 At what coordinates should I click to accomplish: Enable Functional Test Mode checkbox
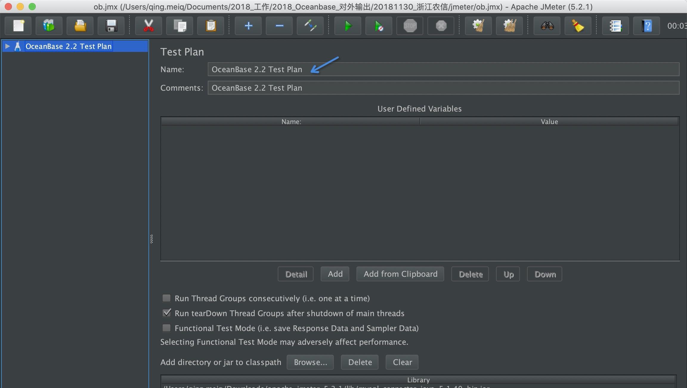tap(166, 328)
